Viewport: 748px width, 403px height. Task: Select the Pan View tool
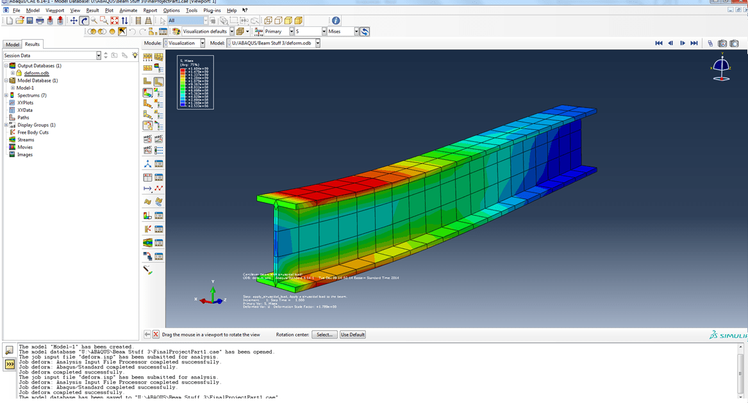74,20
